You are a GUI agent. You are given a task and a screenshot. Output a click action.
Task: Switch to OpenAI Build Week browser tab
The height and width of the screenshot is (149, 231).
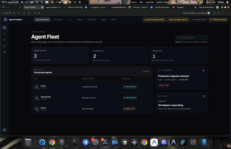point(208,7)
